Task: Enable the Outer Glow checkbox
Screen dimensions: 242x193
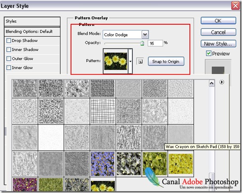Action: click(x=9, y=58)
